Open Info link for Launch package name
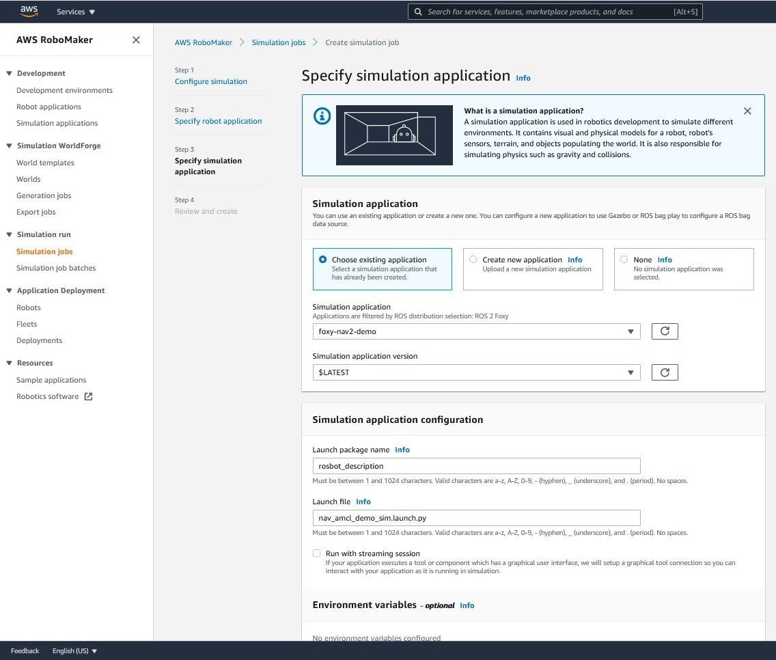Image resolution: width=776 pixels, height=660 pixels. point(402,450)
